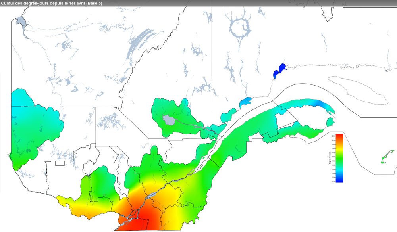Click the dark blue bottom of the legend bar
The height and width of the screenshot is (232, 397).
[x=340, y=180]
